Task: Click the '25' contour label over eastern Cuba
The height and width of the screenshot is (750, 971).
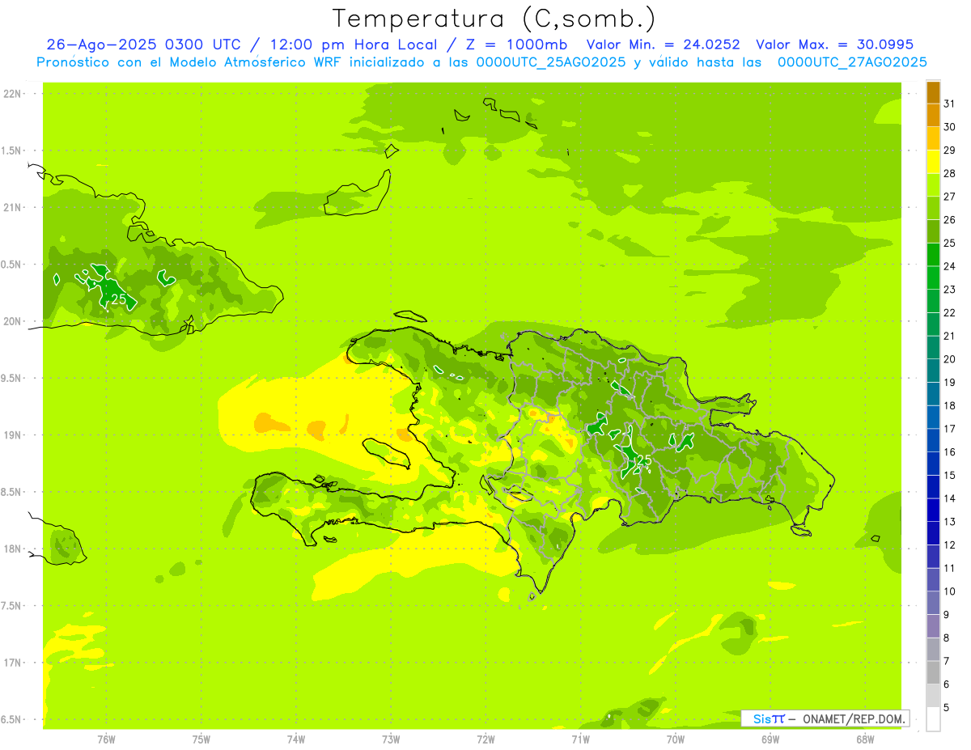Action: coord(118,299)
